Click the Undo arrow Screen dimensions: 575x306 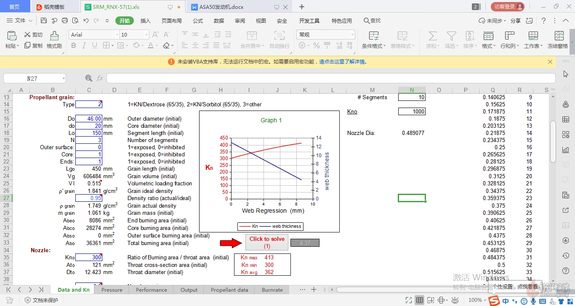point(86,21)
